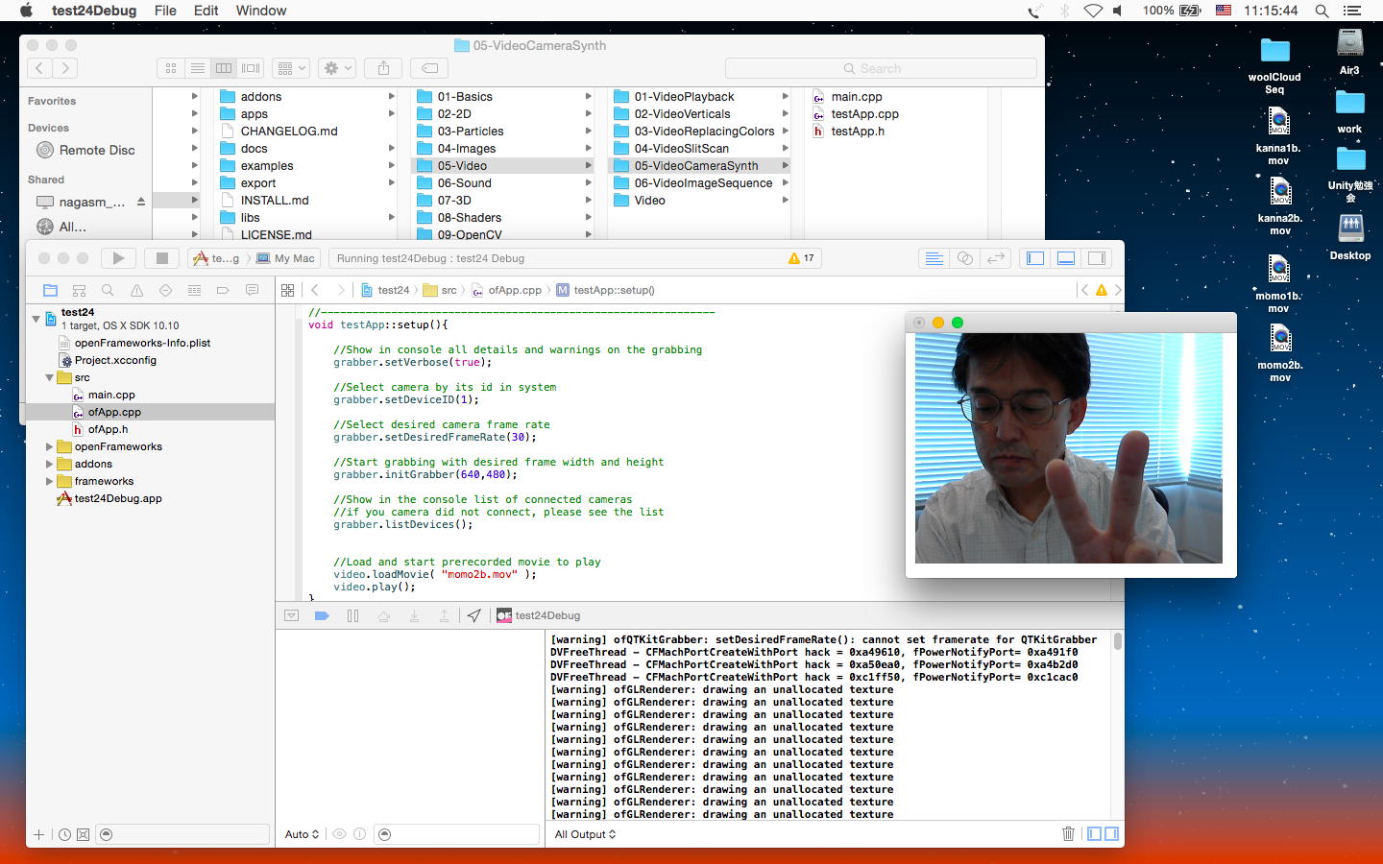Pause program execution in debug bar

click(x=352, y=615)
